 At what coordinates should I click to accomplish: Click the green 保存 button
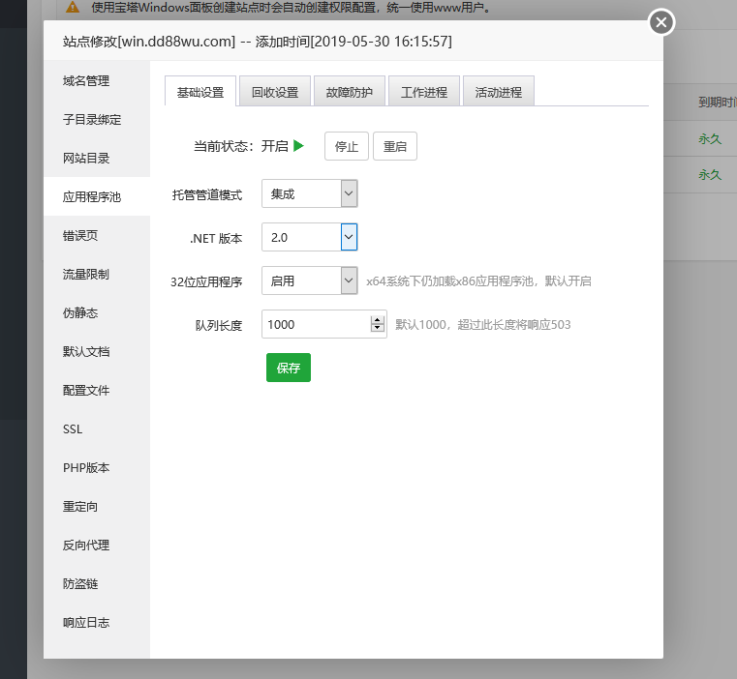pyautogui.click(x=289, y=368)
